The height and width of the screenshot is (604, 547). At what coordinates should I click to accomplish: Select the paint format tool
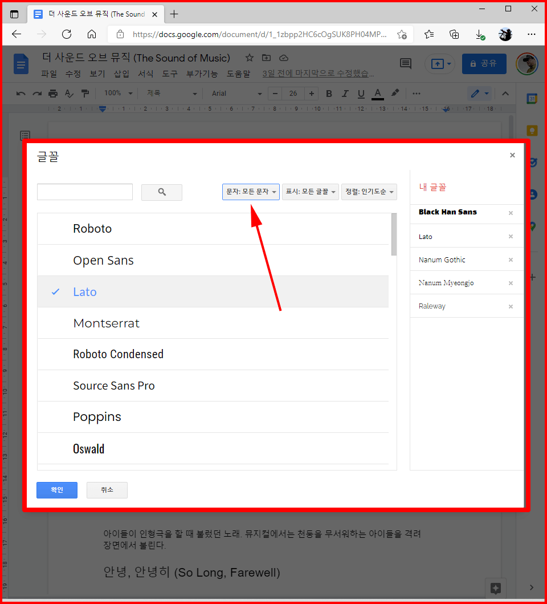(x=85, y=93)
